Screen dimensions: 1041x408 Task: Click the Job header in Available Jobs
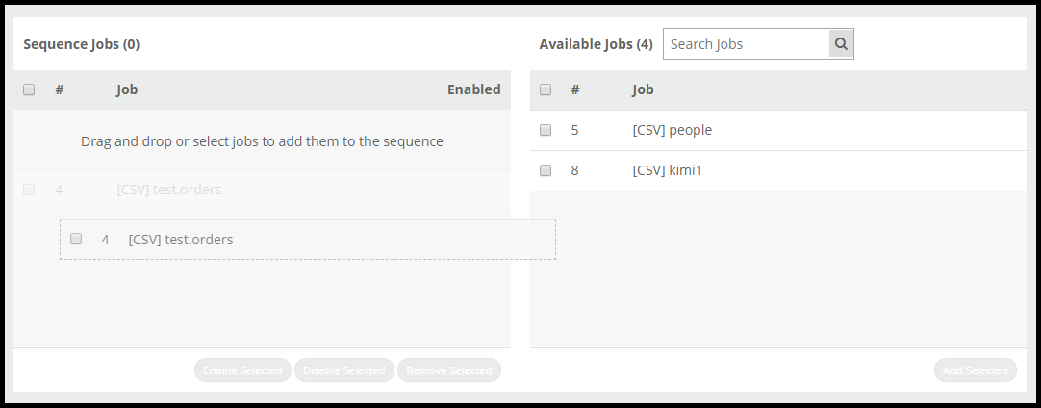pyautogui.click(x=643, y=89)
